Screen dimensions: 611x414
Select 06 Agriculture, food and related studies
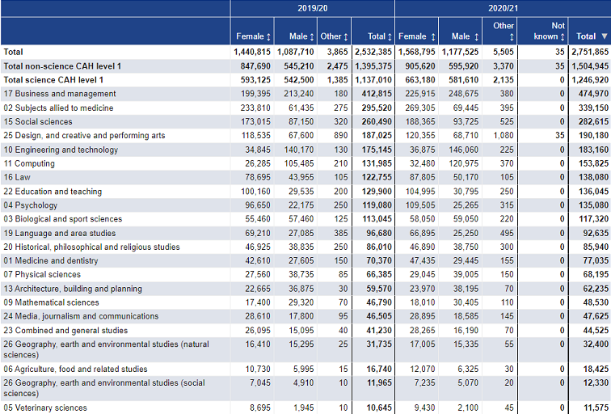point(76,369)
